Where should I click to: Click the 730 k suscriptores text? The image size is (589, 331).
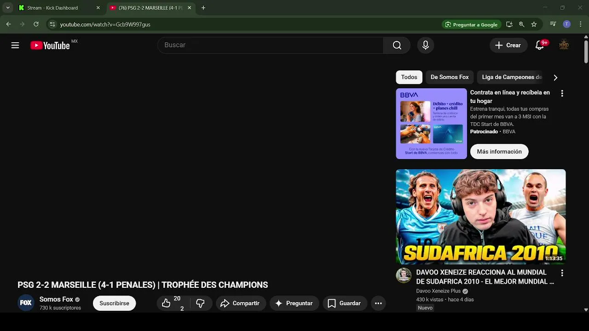point(60,308)
